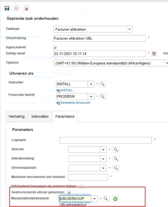Click the greyed-out cancel icon in toolbar
The image size is (168, 207).
click(x=16, y=8)
